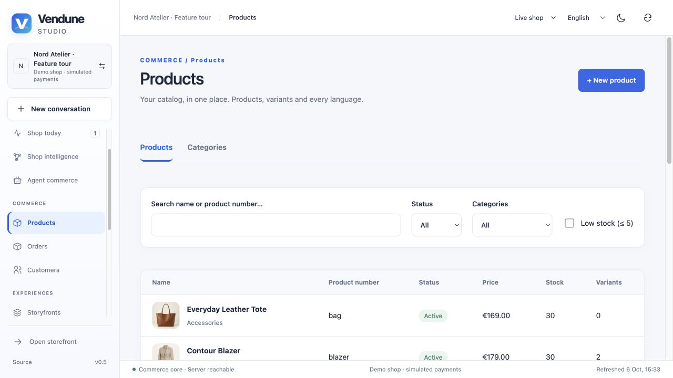Click the Accessories category label

click(205, 323)
